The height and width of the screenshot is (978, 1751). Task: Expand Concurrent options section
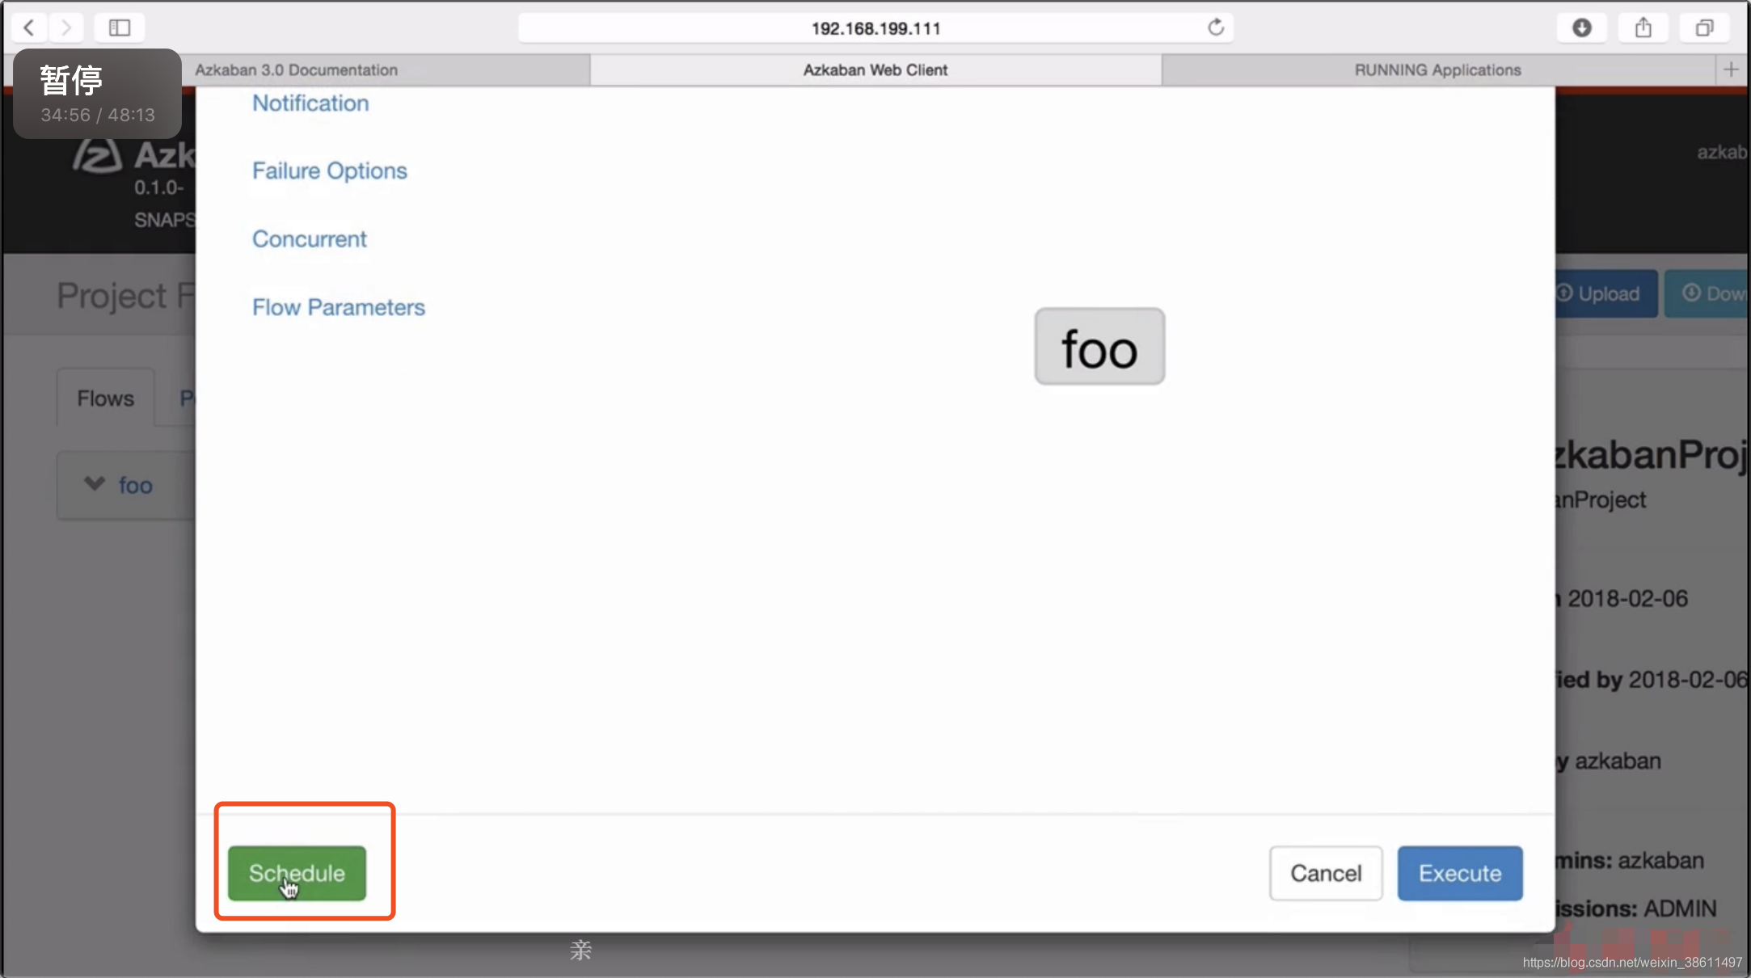coord(310,238)
